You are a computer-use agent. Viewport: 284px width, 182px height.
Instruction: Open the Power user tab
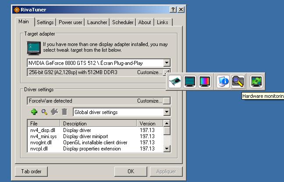pyautogui.click(x=71, y=22)
